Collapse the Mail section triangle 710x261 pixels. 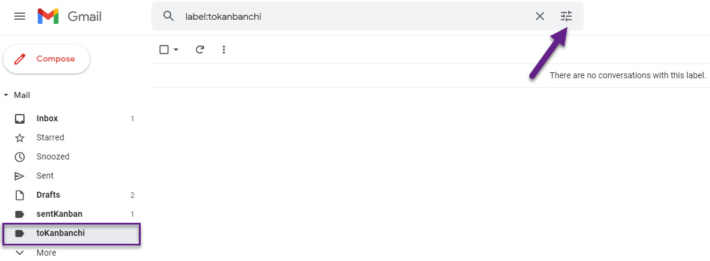point(5,96)
